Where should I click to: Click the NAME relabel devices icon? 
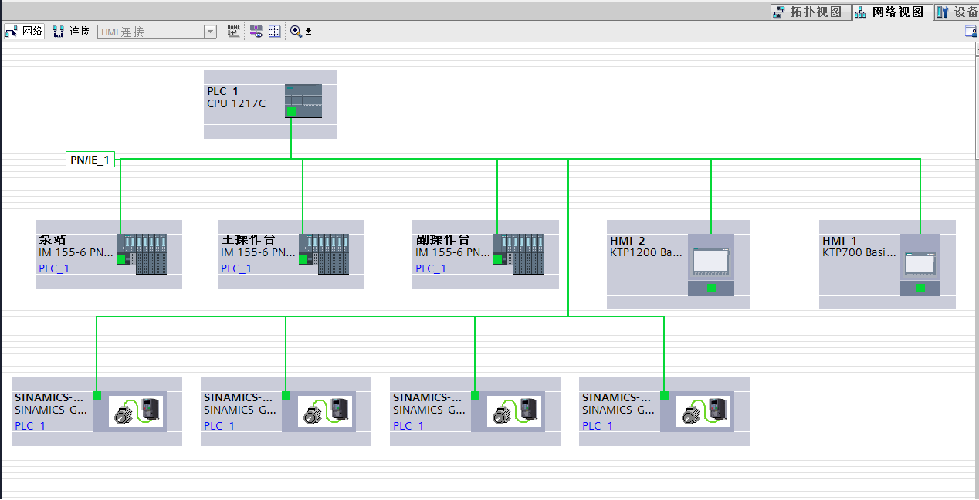pyautogui.click(x=233, y=32)
